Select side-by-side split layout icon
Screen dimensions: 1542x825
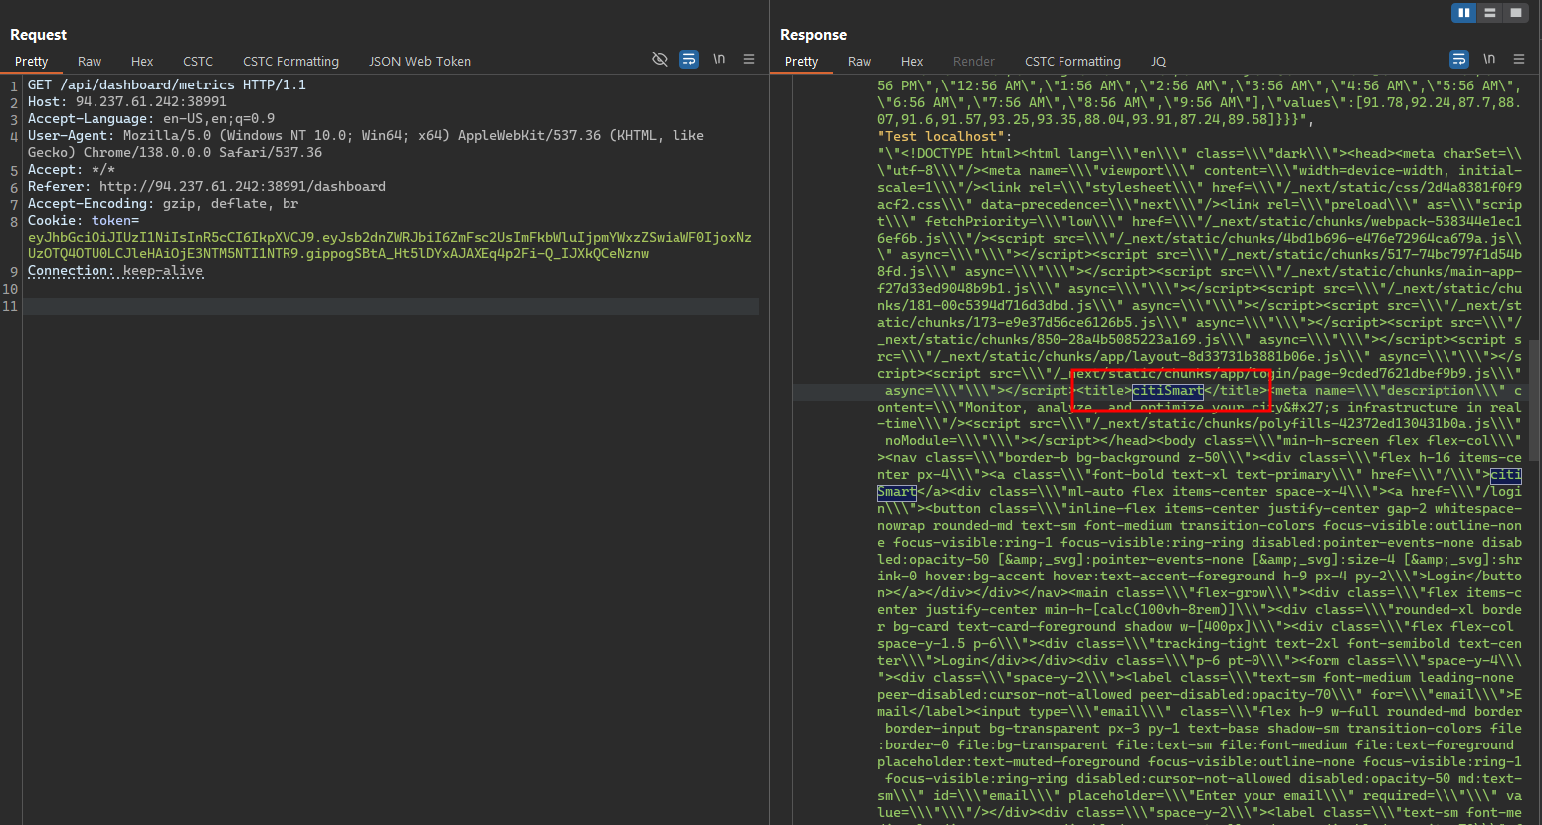pos(1463,13)
